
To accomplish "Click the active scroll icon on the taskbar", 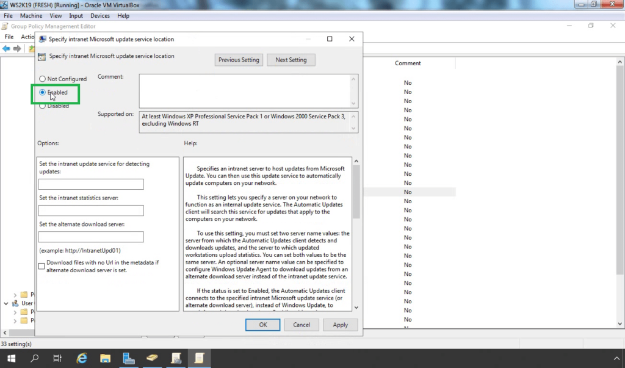I will [x=200, y=358].
